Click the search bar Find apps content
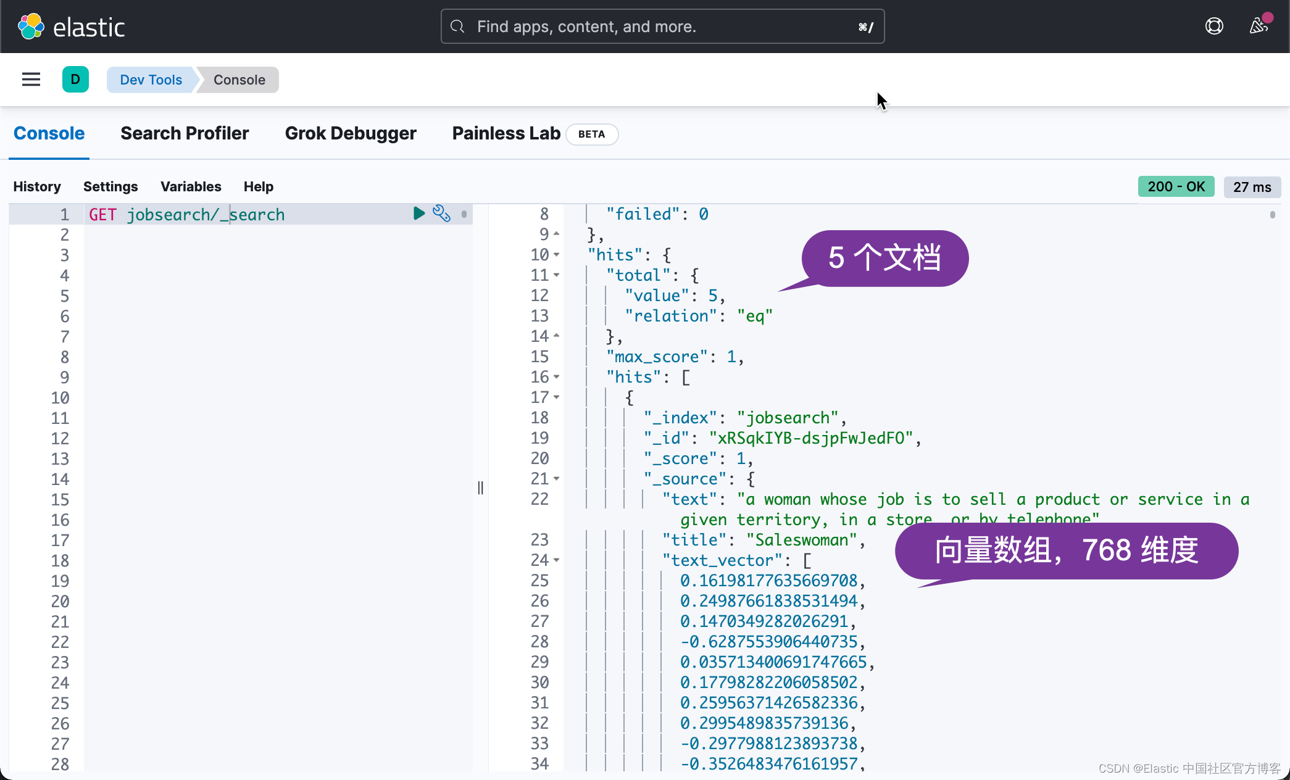1290x780 pixels. coord(660,25)
